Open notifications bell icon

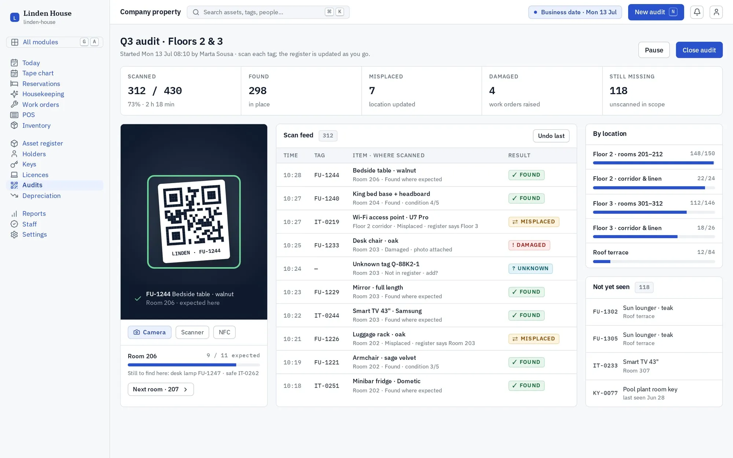point(697,12)
